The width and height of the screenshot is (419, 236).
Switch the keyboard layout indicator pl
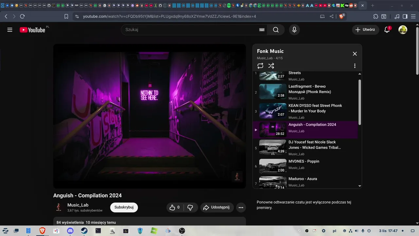(x=334, y=231)
